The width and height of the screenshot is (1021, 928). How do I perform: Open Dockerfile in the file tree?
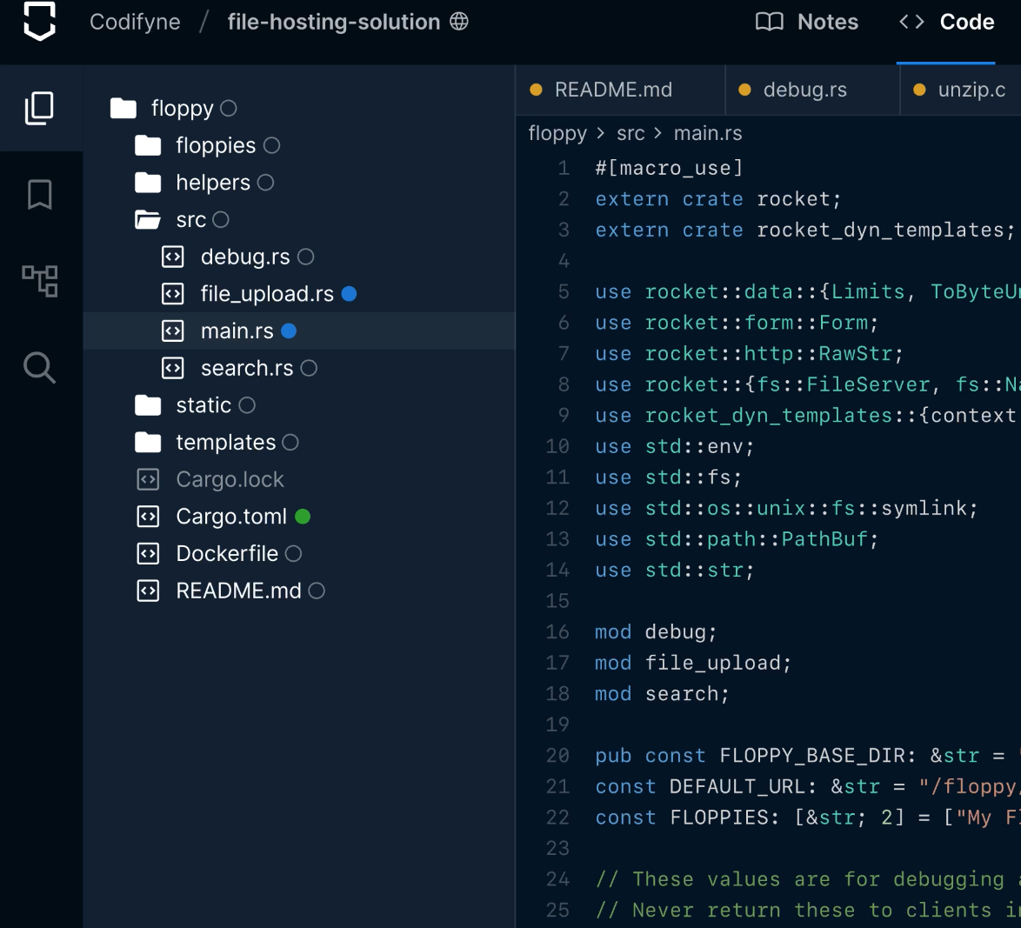click(x=226, y=554)
